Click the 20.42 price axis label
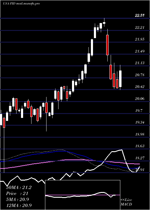150x210 pixels. coord(139,87)
